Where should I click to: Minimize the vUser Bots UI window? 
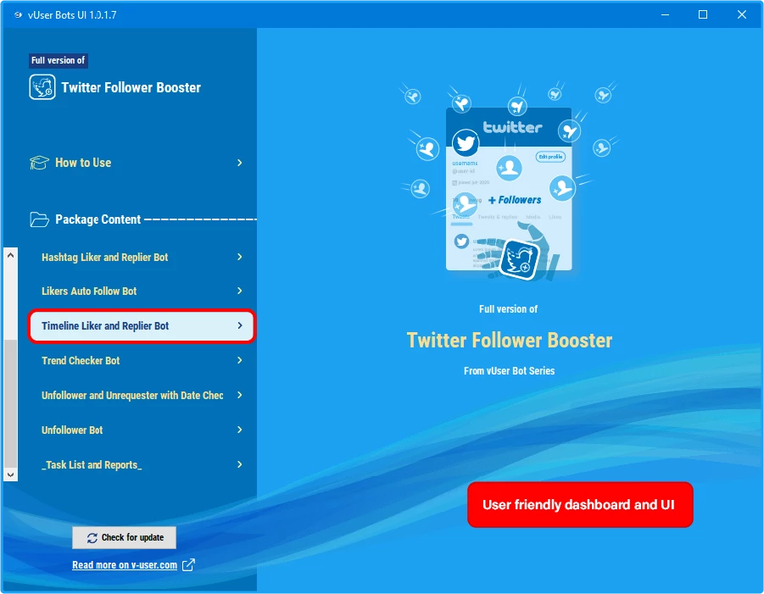point(665,14)
